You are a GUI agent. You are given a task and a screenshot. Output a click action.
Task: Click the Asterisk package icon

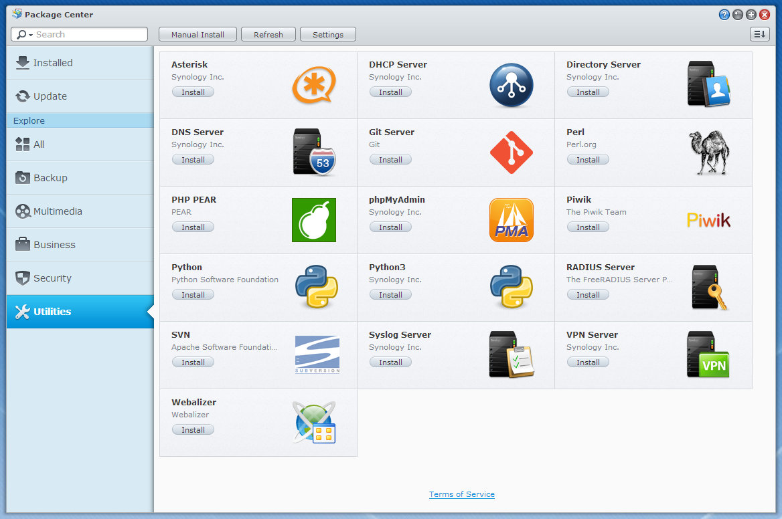coord(314,85)
